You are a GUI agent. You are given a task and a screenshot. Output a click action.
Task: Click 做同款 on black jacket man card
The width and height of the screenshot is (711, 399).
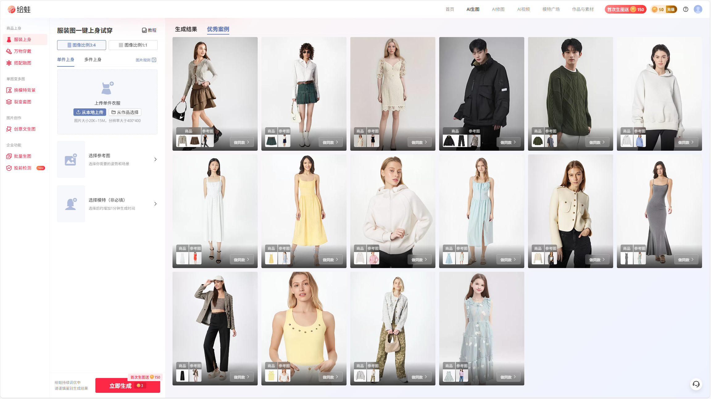509,142
